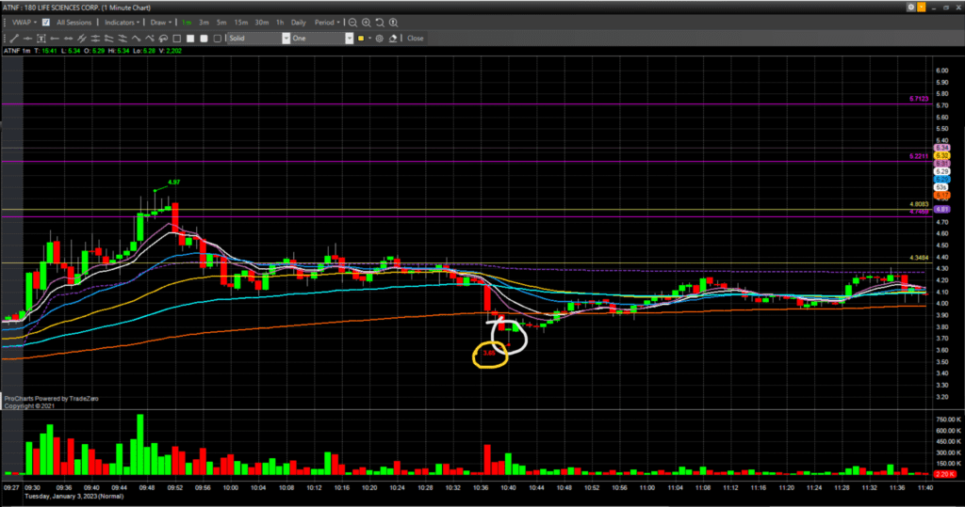Viewport: 965px width, 507px height.
Task: Toggle the checkbox next to VWAP
Action: 46,22
